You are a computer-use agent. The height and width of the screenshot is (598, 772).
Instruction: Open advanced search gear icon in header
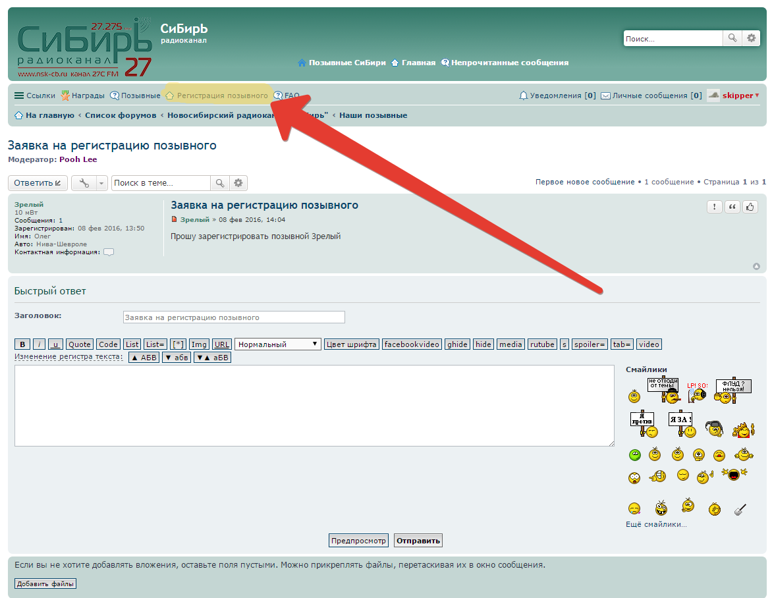pos(751,39)
